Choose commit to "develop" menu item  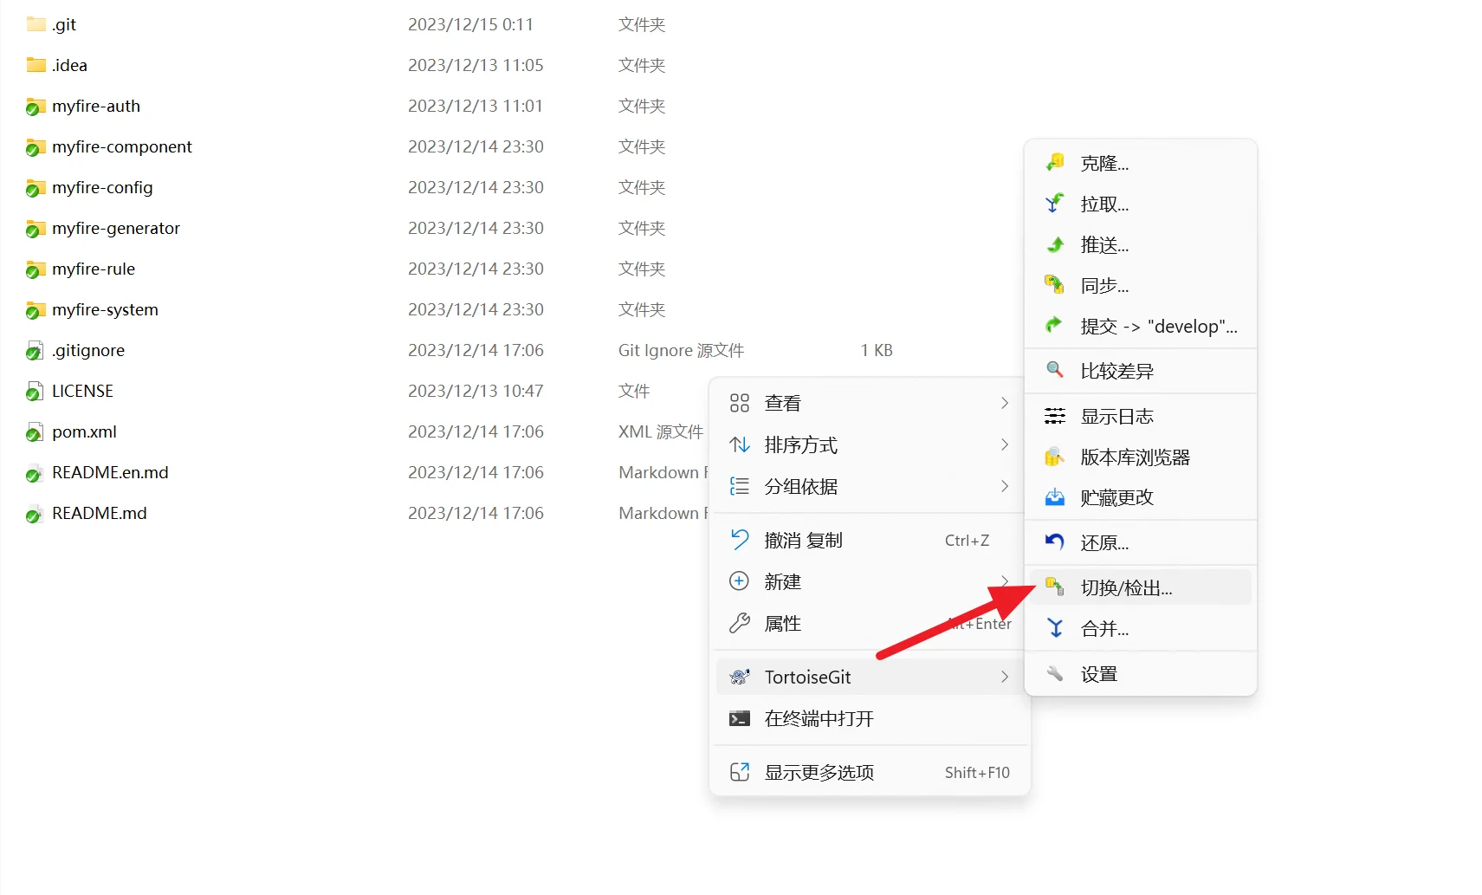point(1158,327)
